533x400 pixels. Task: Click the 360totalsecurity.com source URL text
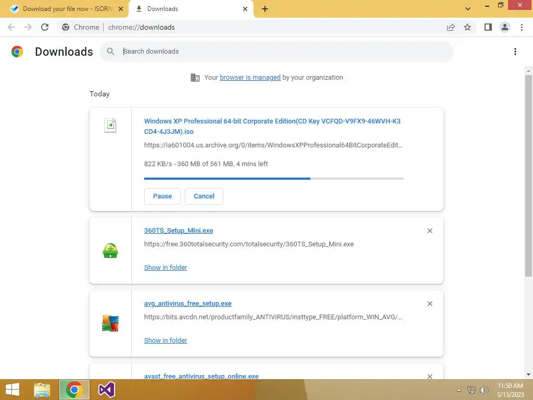[249, 244]
